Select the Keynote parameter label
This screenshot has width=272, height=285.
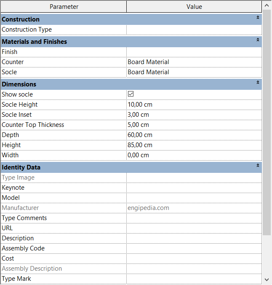(x=13, y=188)
